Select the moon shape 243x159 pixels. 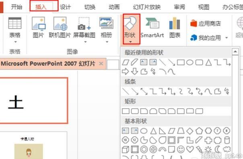(x=217, y=149)
